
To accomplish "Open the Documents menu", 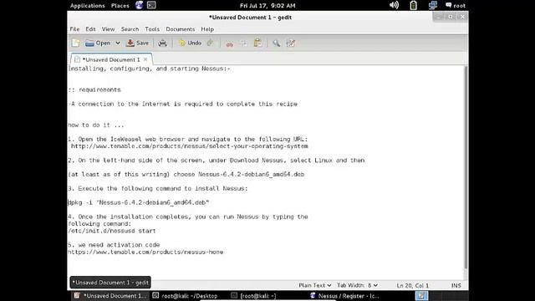I will coord(181,29).
